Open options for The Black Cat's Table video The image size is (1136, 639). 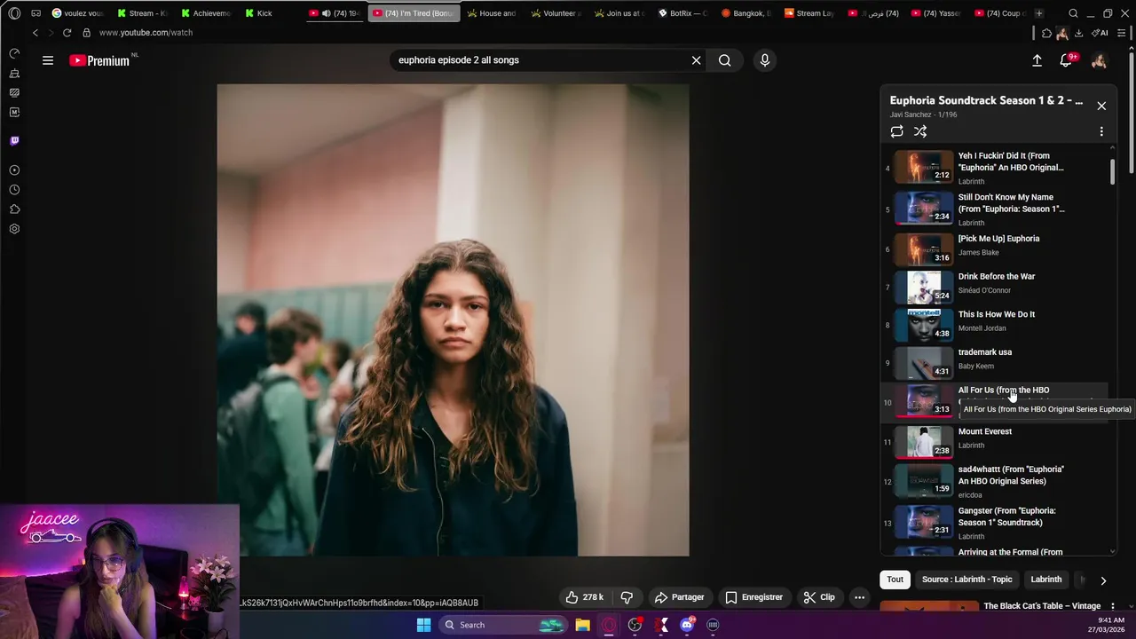(1112, 606)
